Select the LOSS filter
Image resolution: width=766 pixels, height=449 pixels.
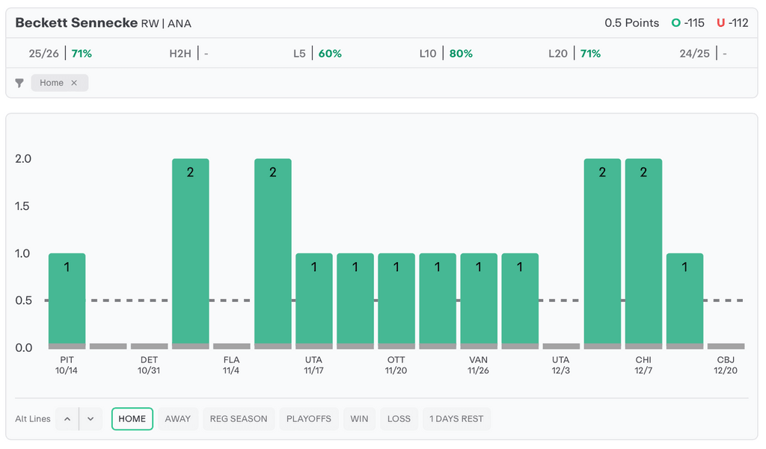[x=399, y=419]
